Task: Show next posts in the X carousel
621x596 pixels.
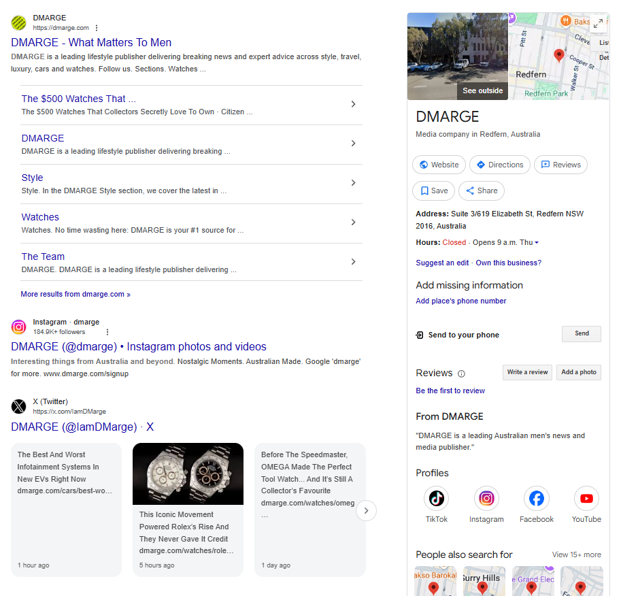Action: tap(366, 511)
